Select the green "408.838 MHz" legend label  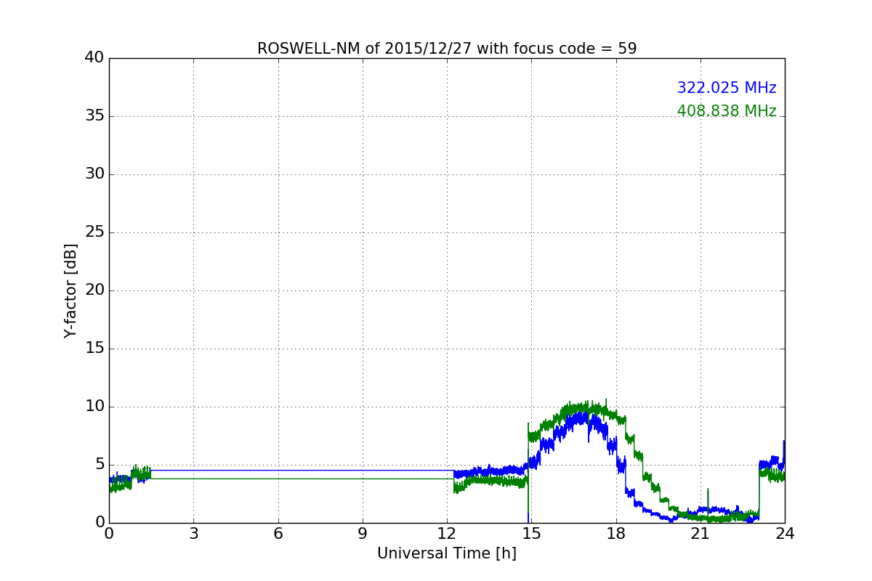727,111
